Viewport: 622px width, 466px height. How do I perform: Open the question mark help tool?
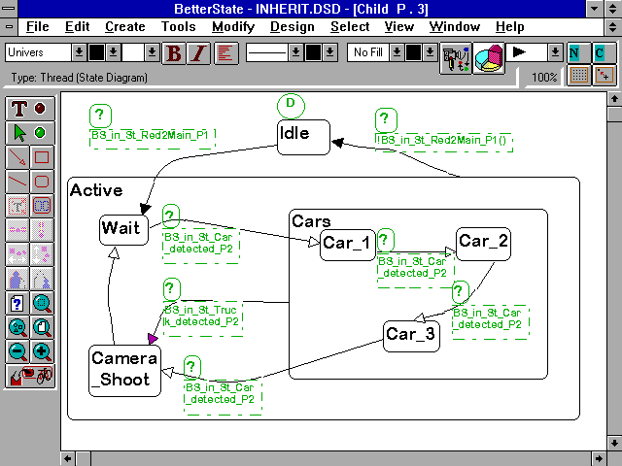[x=19, y=303]
